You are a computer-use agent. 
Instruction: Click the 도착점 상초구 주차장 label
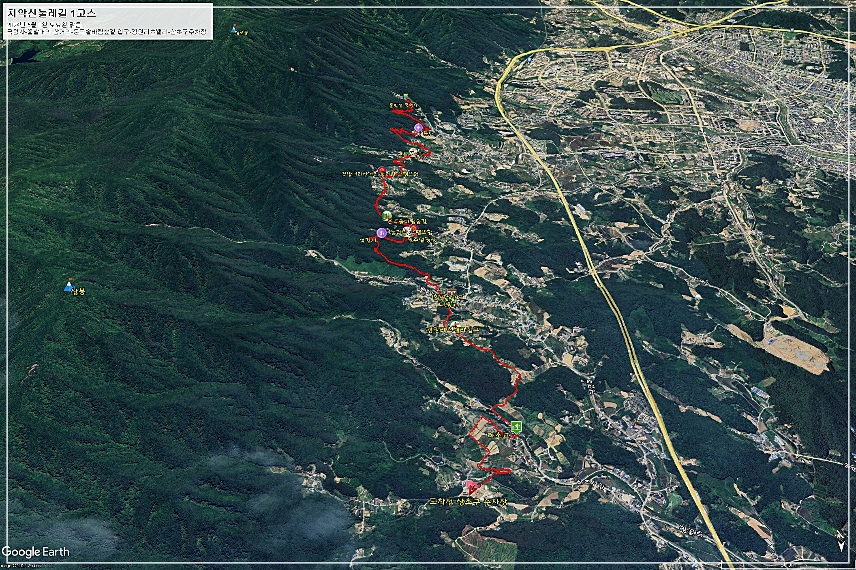468,501
